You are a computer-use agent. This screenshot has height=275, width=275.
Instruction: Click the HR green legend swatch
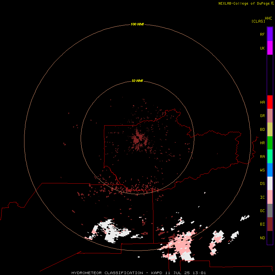[270, 143]
